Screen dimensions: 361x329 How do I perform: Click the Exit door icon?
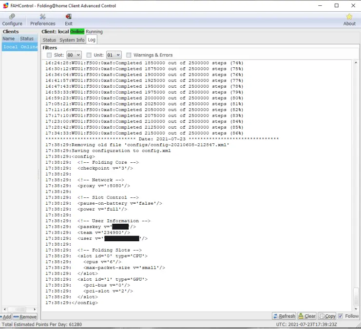coord(69,20)
